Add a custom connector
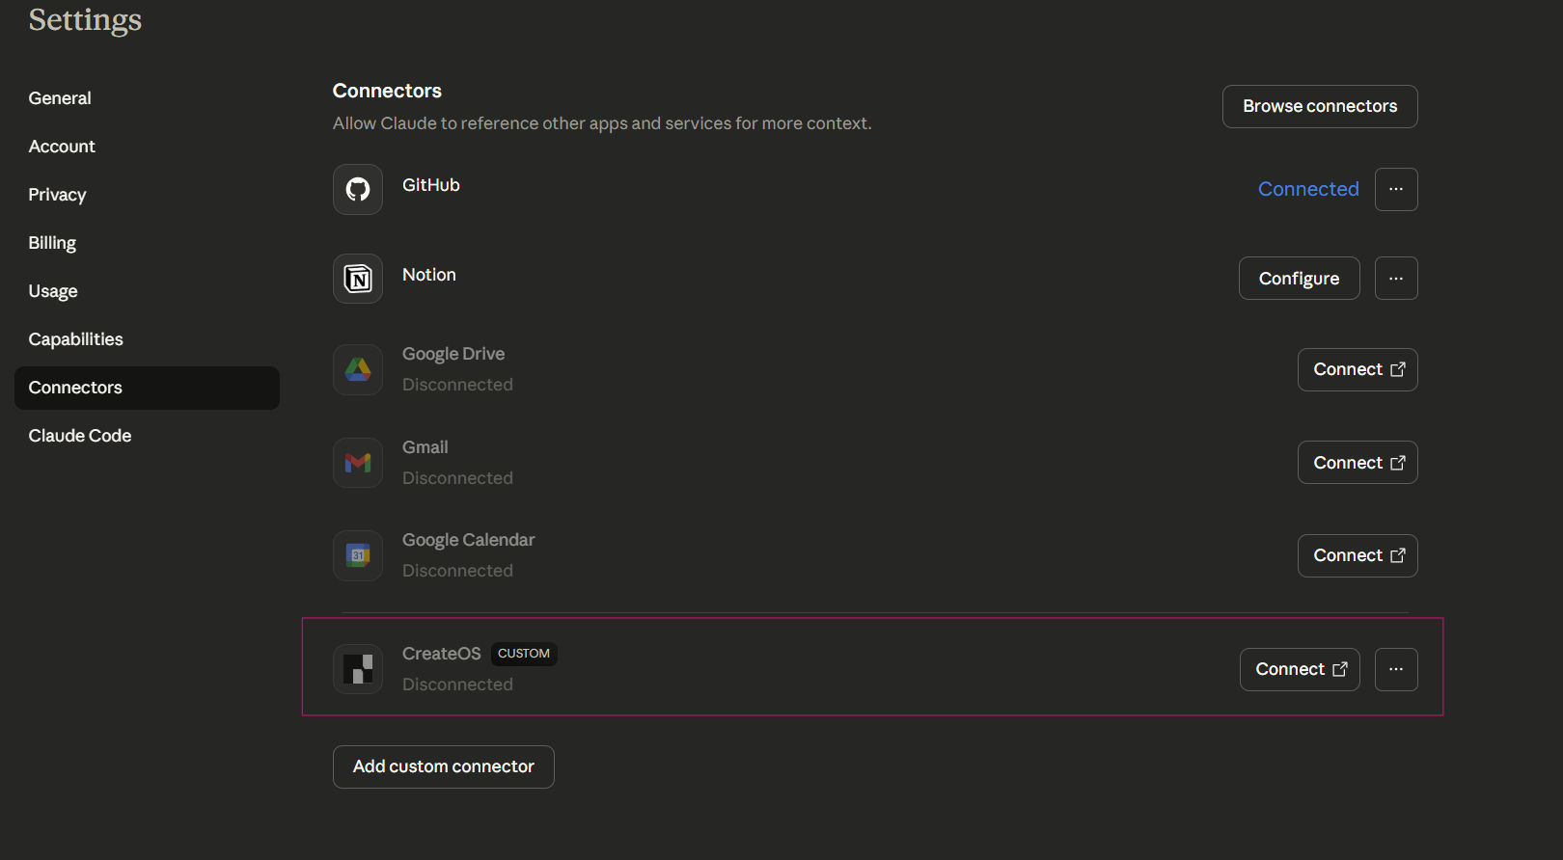The image size is (1563, 860). coord(443,766)
